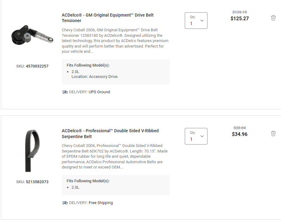This screenshot has height=220, width=281.
Task: Click the Free Shipping delivery text
Action: tap(101, 203)
